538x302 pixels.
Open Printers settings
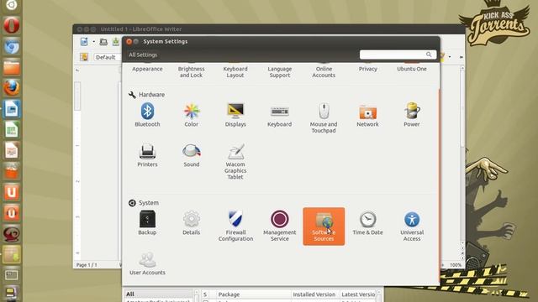point(147,155)
